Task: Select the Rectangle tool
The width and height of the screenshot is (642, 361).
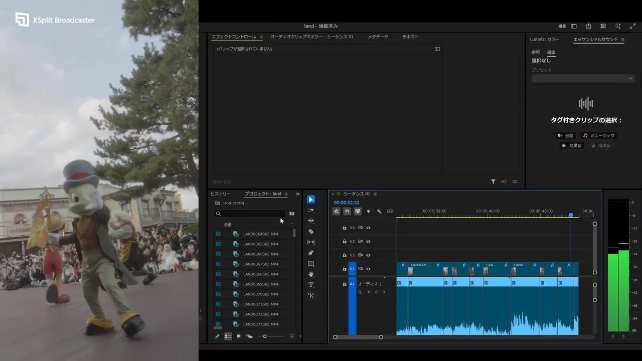Action: pos(311,264)
